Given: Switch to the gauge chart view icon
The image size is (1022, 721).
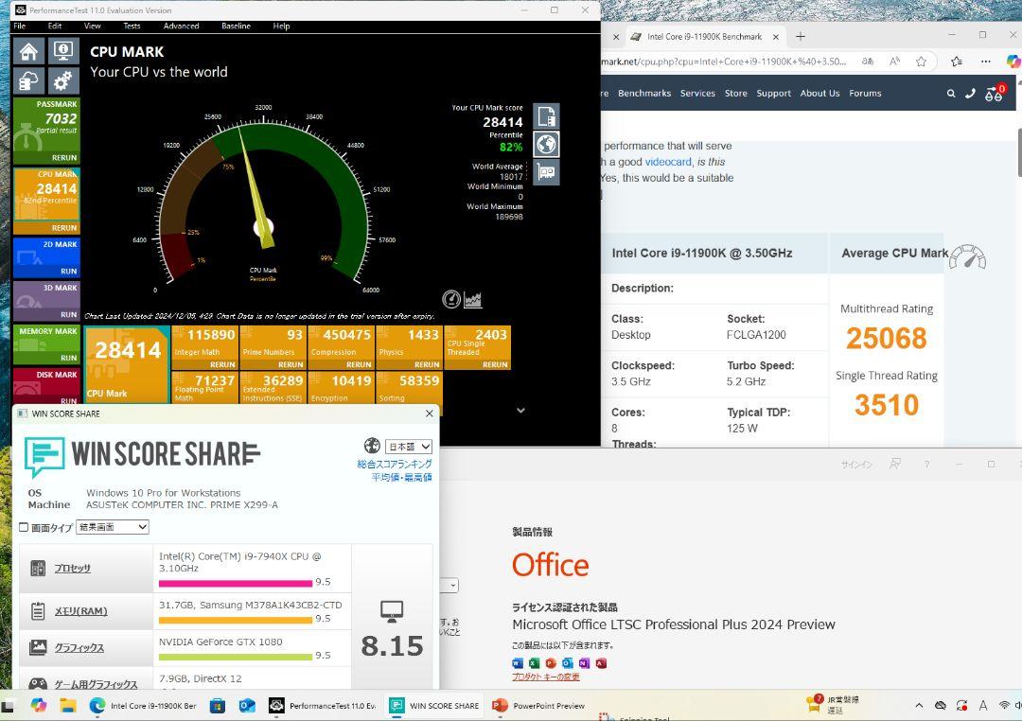Looking at the screenshot, I should click(x=451, y=299).
